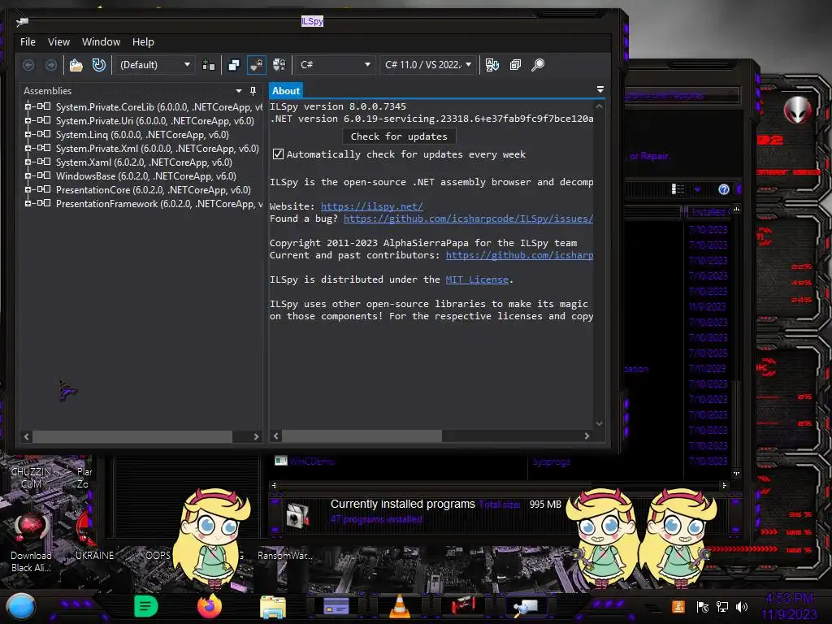Open the MIT License link
This screenshot has height=624, width=832.
(476, 279)
